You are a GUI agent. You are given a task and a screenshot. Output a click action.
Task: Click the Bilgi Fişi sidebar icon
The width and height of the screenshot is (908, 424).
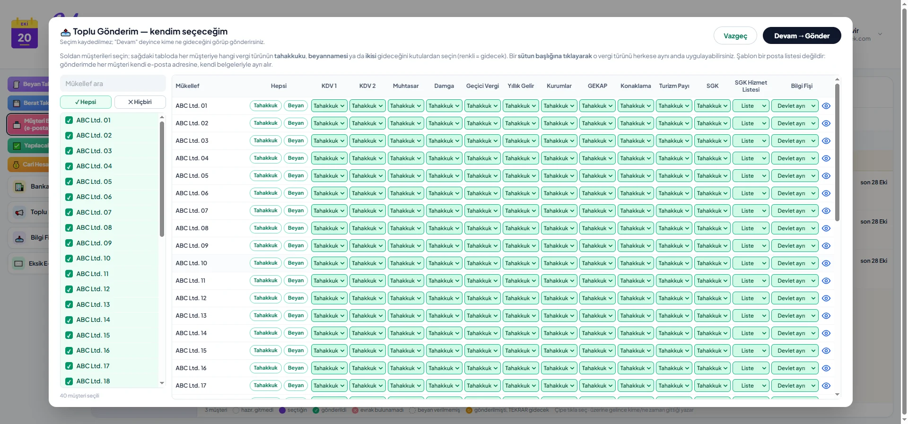tap(19, 238)
